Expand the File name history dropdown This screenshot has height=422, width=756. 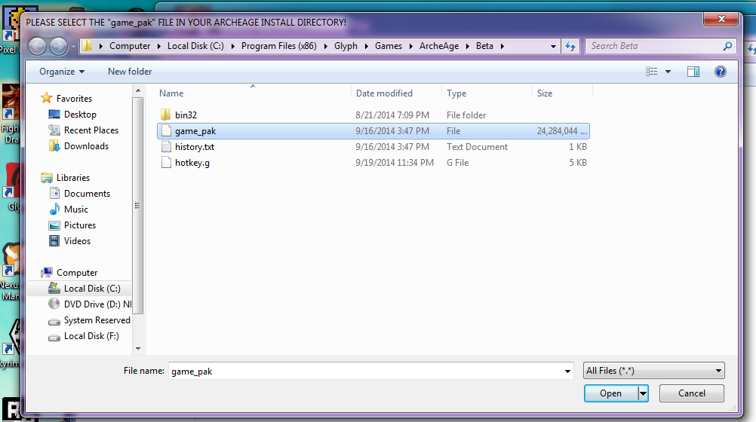567,371
